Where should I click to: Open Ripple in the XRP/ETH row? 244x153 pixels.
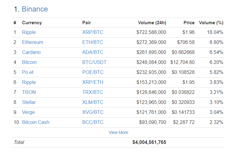29,82
